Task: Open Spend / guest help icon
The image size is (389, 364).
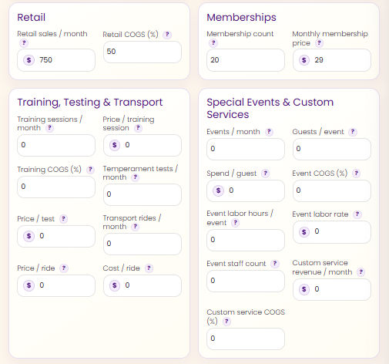Action: click(x=265, y=174)
